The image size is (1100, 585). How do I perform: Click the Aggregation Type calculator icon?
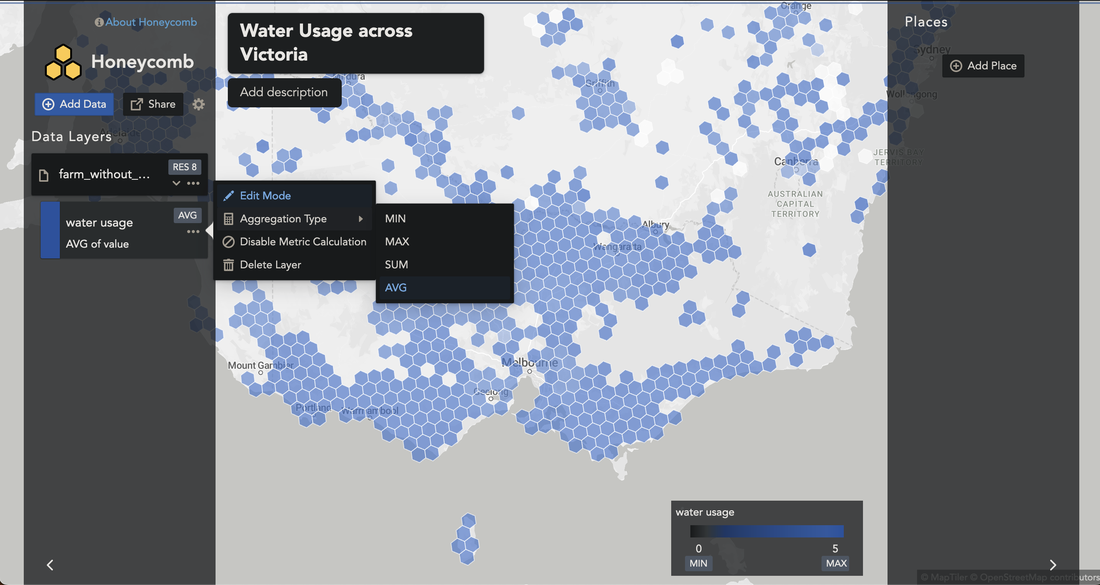[229, 219]
